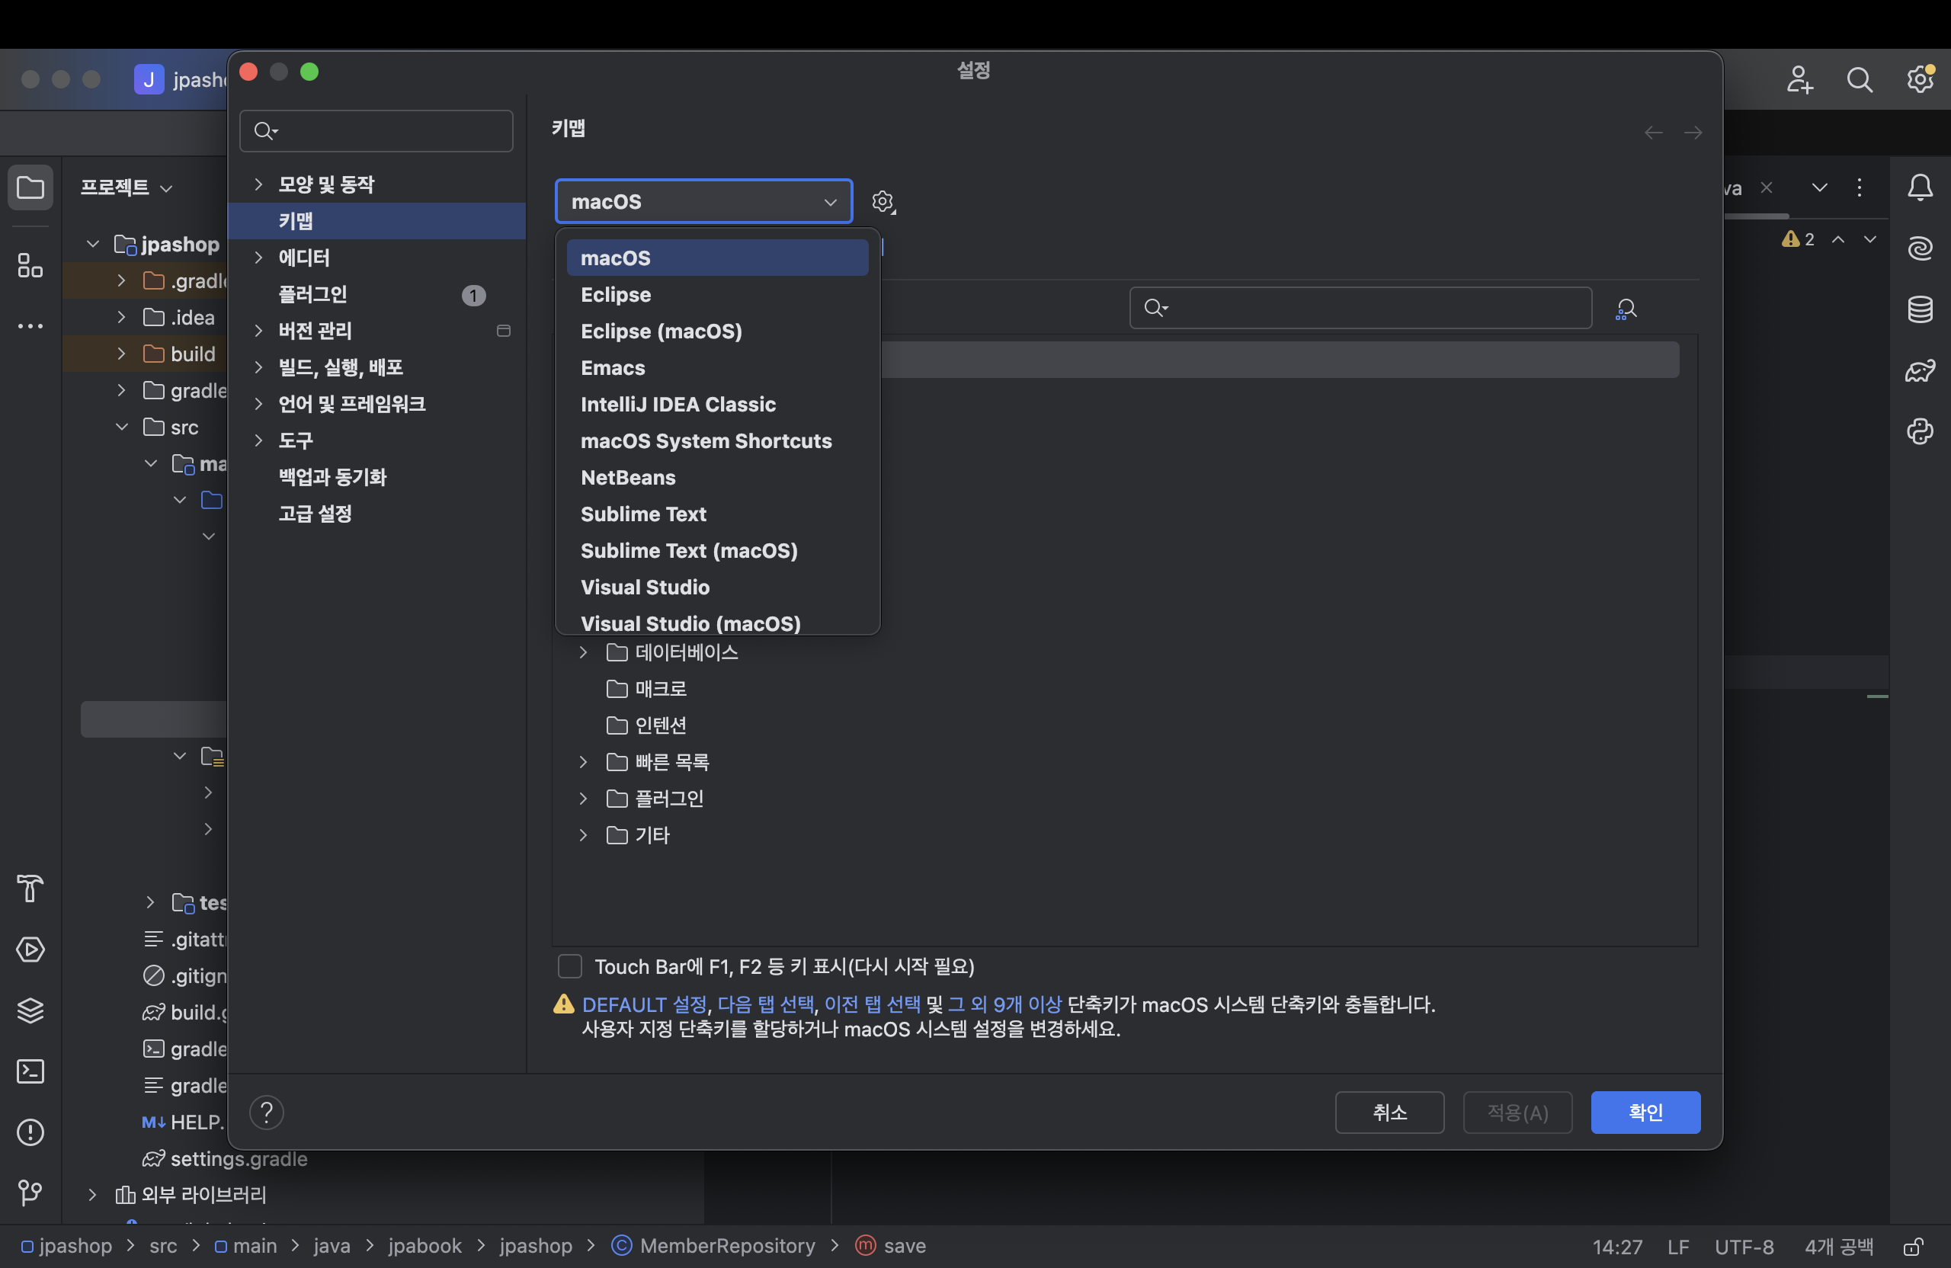Select Eclipse (macOS) keymap option
1951x1268 pixels.
tap(661, 331)
